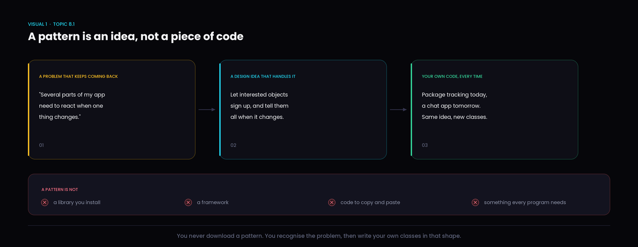Click the 'Package tracking today' text
This screenshot has width=638, height=247.
click(454, 95)
